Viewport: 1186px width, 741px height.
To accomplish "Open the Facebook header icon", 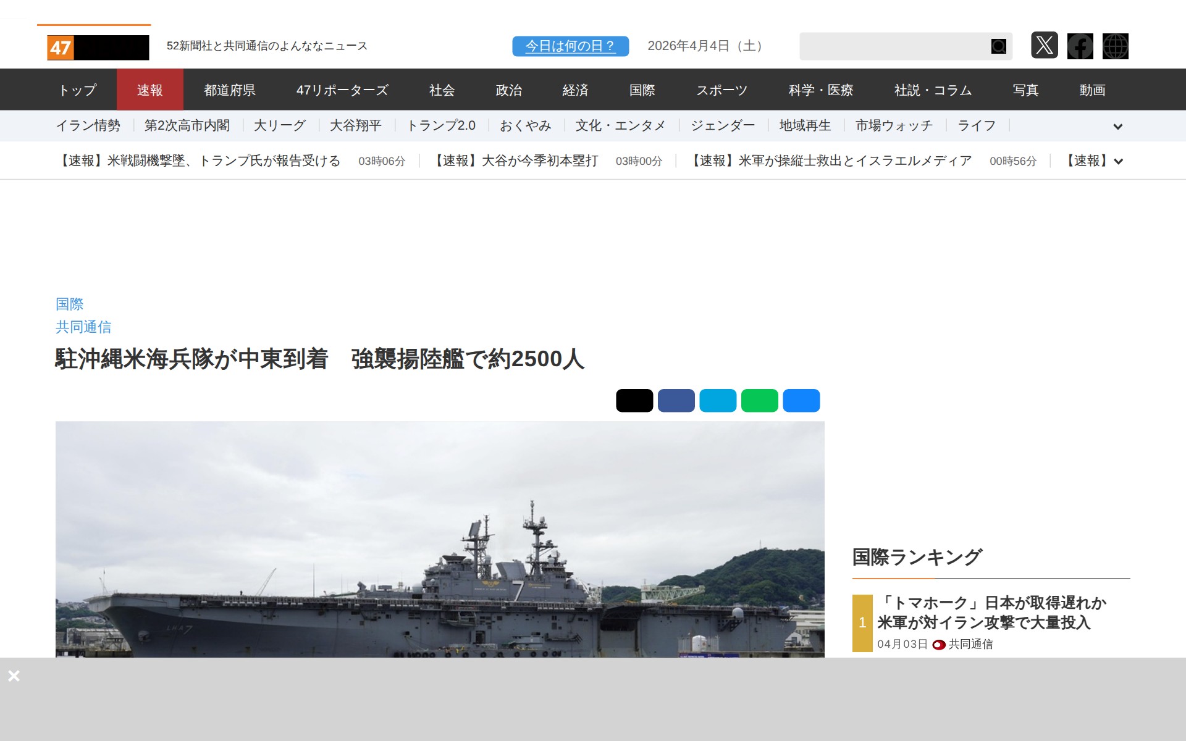I will click(1080, 46).
